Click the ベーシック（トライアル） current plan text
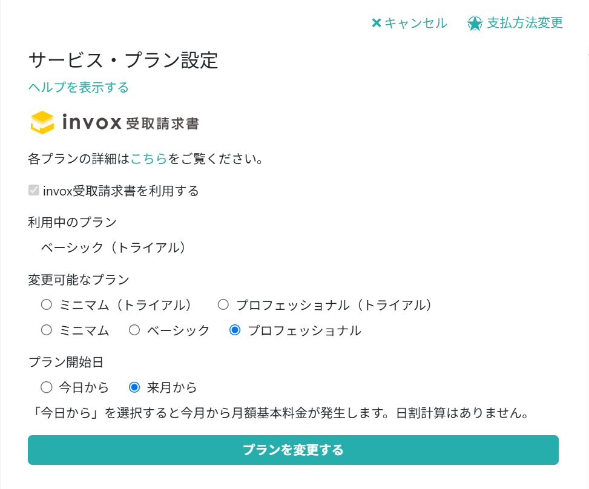This screenshot has width=589, height=489. [x=113, y=248]
